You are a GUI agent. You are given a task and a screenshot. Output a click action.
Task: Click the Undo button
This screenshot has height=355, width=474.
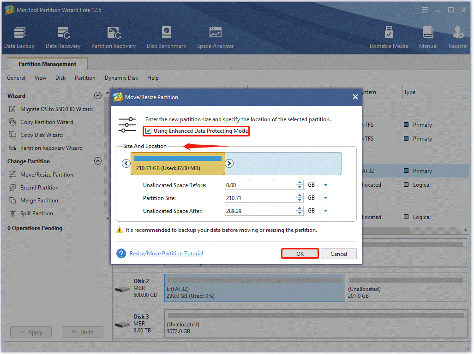[x=83, y=333]
